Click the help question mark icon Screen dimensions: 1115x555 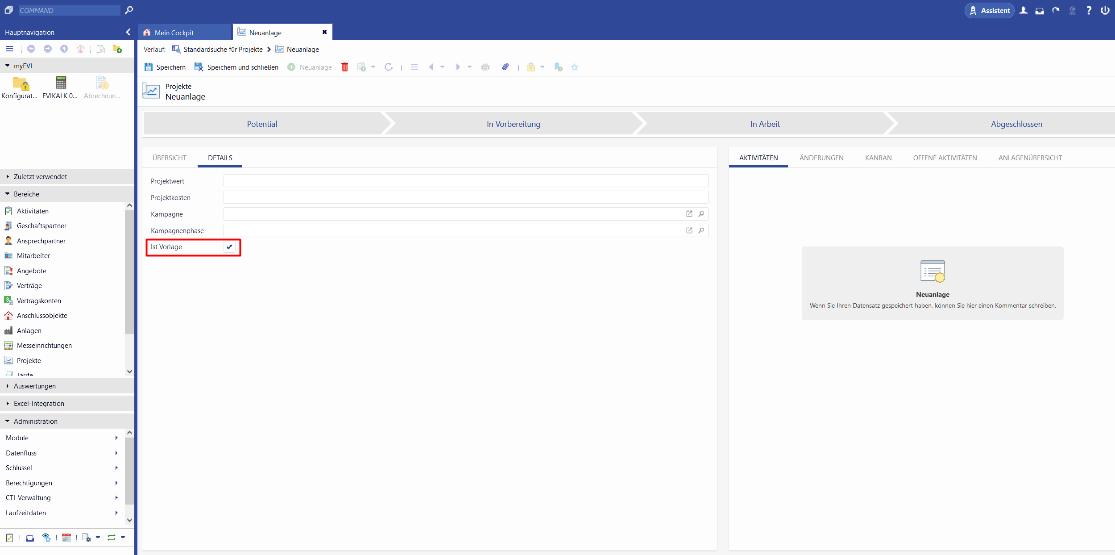pyautogui.click(x=1088, y=10)
